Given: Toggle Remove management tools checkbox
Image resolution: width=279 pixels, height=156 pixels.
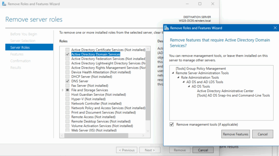Looking at the screenshot, I should point(172,124).
